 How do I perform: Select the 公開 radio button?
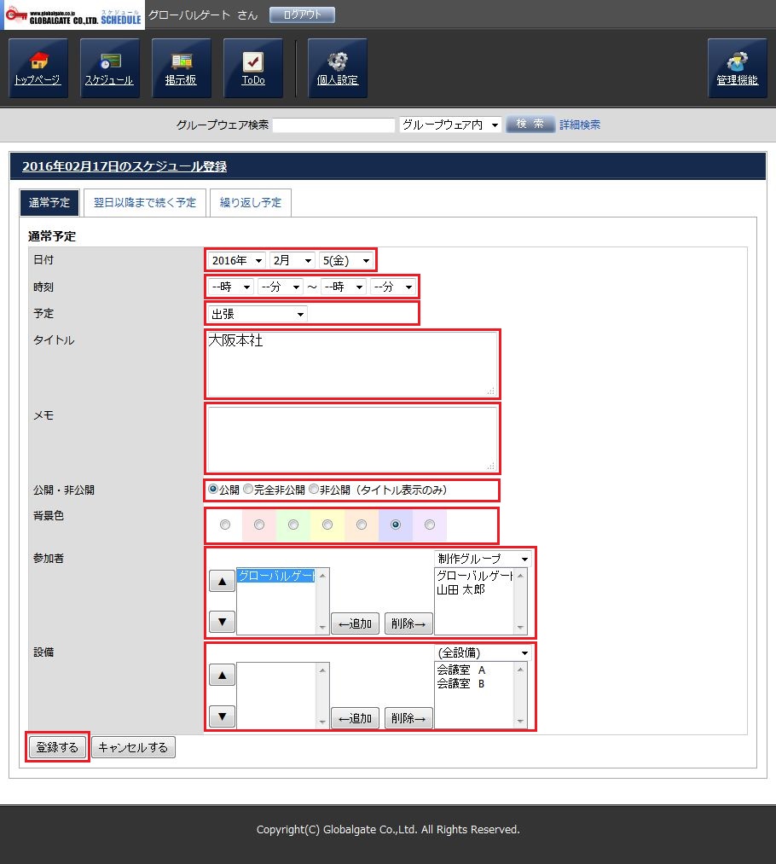pos(213,490)
